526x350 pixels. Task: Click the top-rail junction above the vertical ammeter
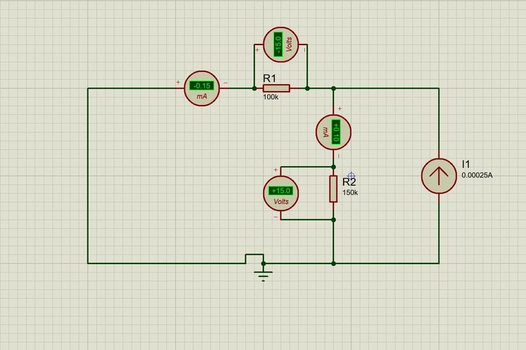tap(333, 88)
